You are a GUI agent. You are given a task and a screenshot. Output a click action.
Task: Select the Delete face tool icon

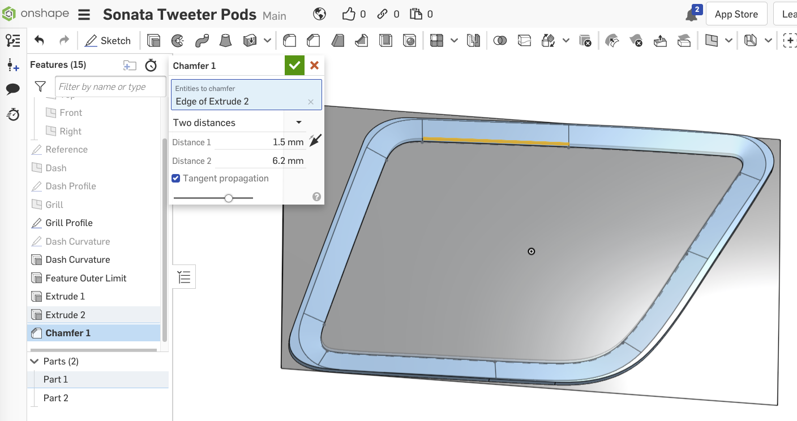click(x=636, y=41)
